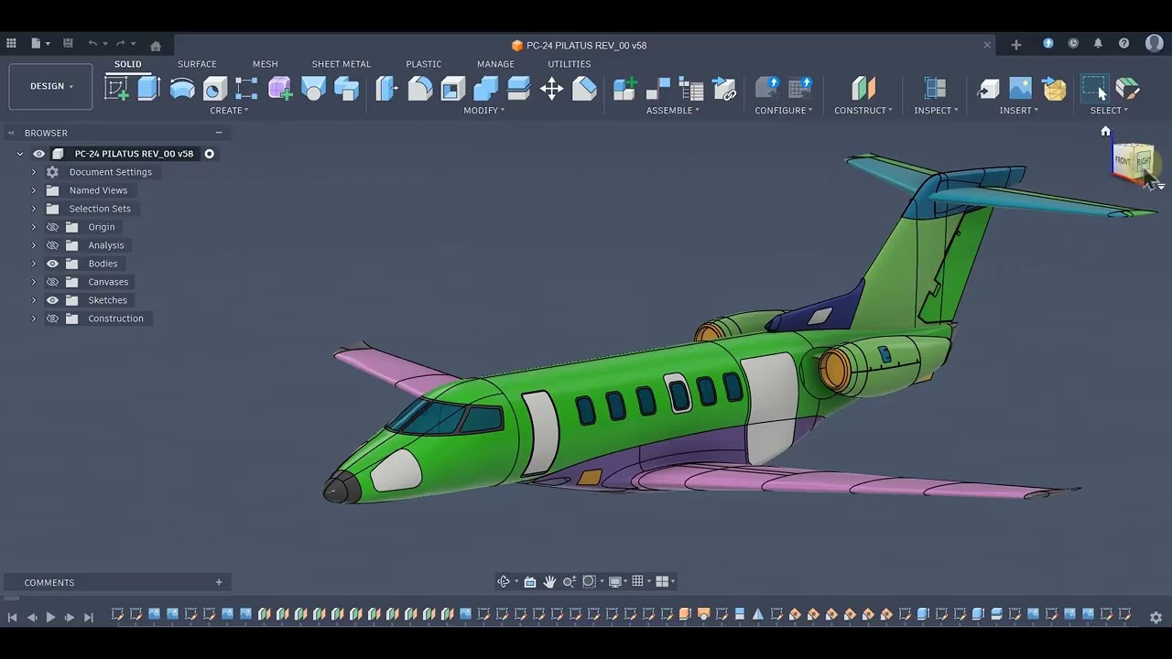1172x659 pixels.
Task: Switch to the MESH tab
Action: pyautogui.click(x=266, y=64)
